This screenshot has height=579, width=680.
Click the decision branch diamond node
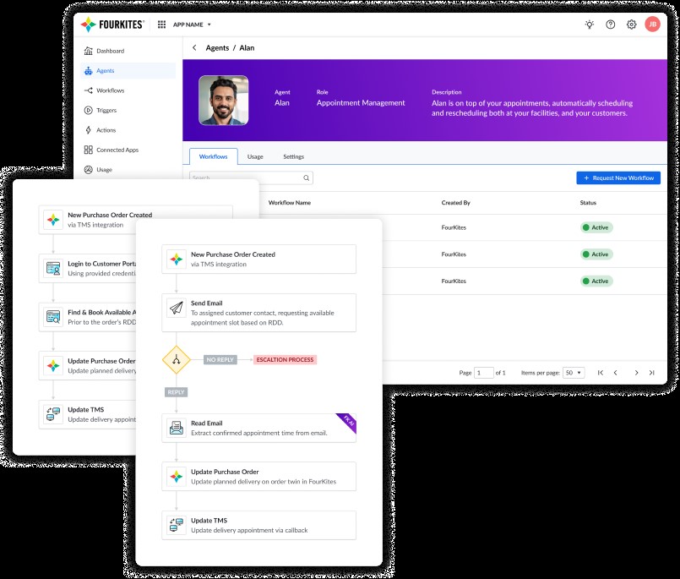point(176,360)
